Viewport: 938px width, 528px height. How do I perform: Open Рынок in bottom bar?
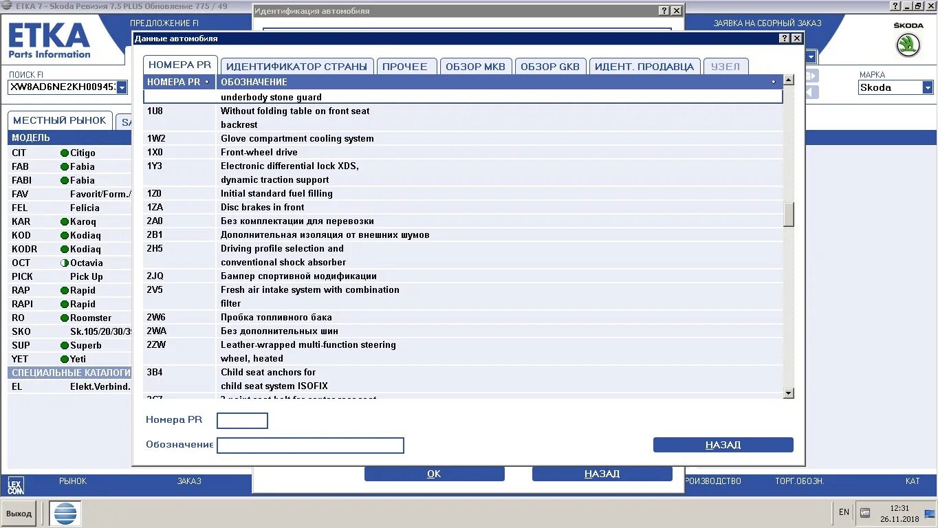[73, 481]
